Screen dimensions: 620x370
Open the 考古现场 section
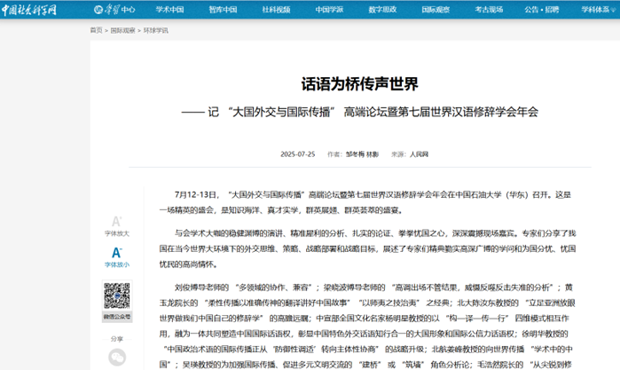[x=489, y=11]
